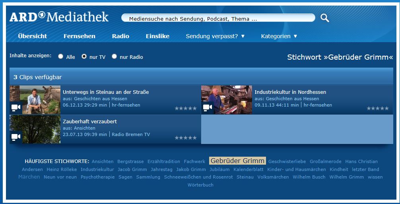This screenshot has height=204, width=400.
Task: Click the magnifying glass search icon
Action: [325, 18]
